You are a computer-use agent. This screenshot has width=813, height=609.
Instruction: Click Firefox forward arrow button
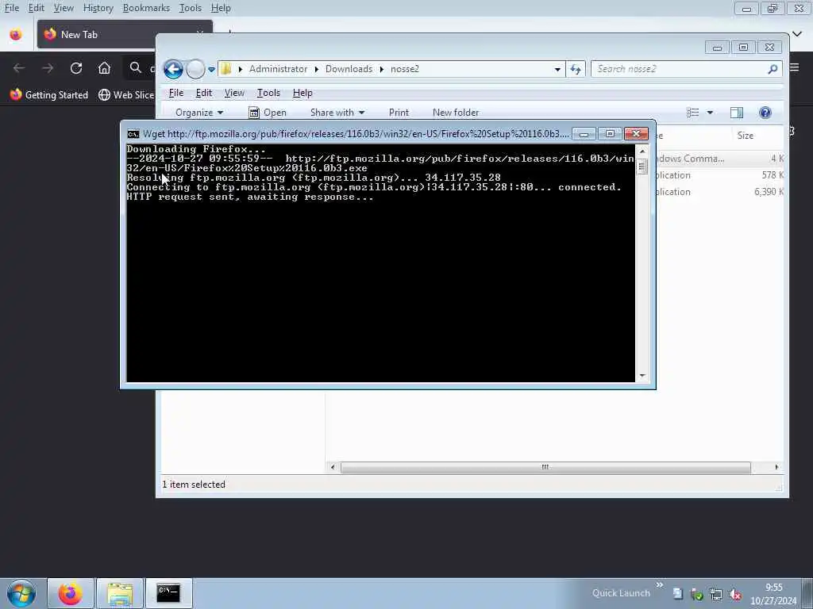pos(48,68)
